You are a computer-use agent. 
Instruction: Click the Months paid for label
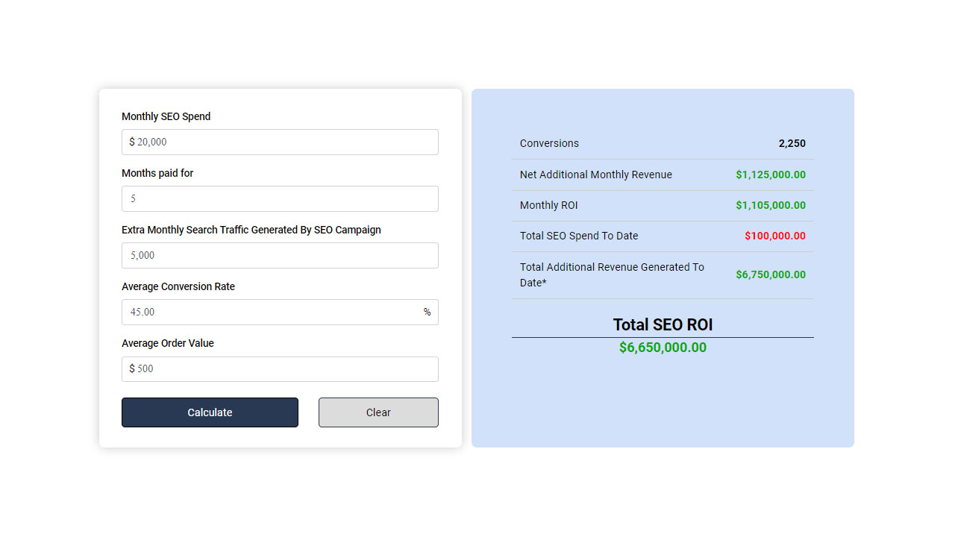[157, 173]
